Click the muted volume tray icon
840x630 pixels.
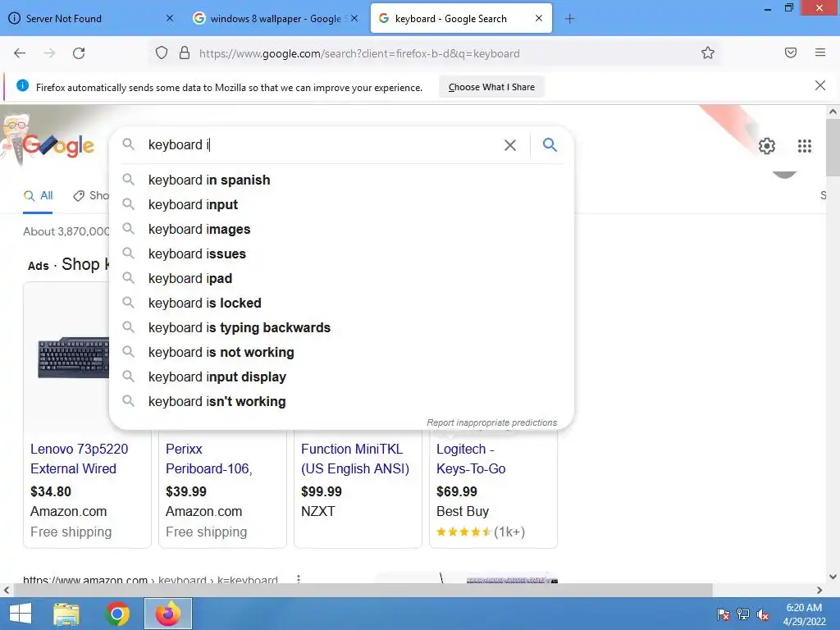pyautogui.click(x=763, y=614)
